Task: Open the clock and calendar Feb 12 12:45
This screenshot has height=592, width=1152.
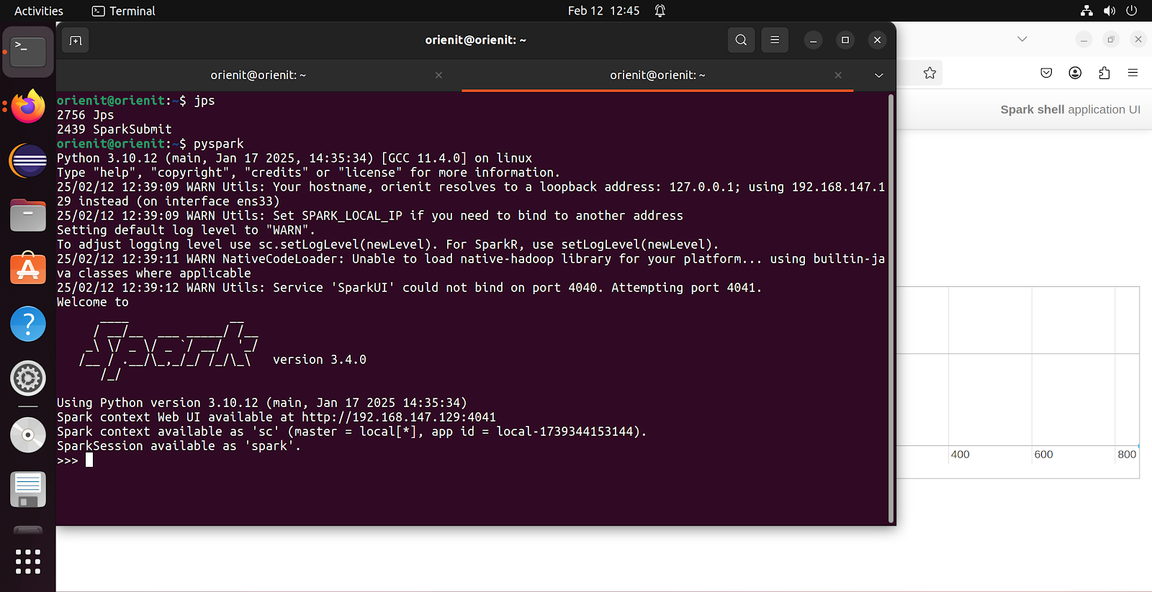Action: tap(603, 11)
